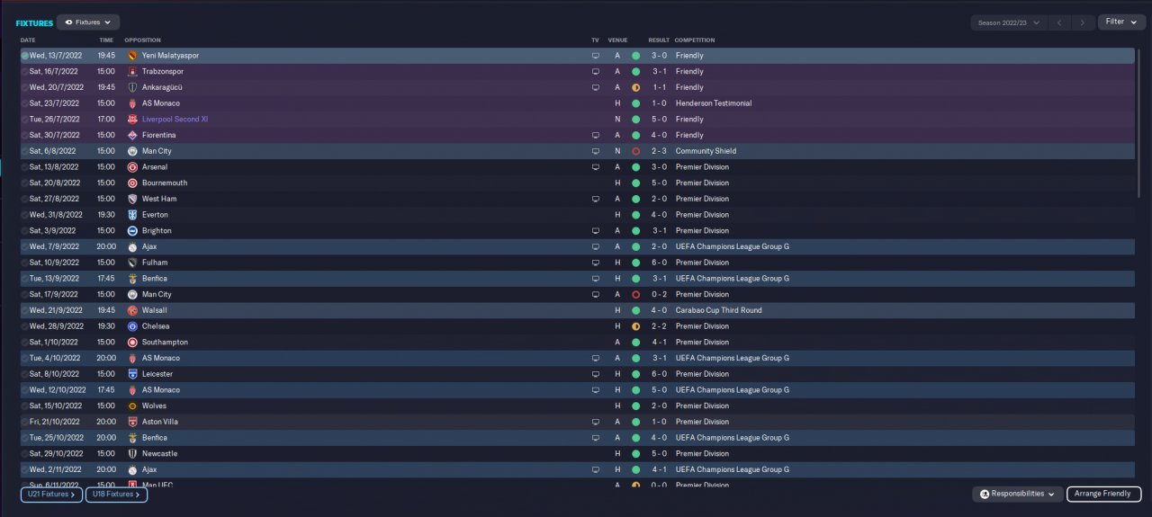Image resolution: width=1152 pixels, height=517 pixels.
Task: Click red loss indicator for Community Shield
Action: [x=635, y=151]
